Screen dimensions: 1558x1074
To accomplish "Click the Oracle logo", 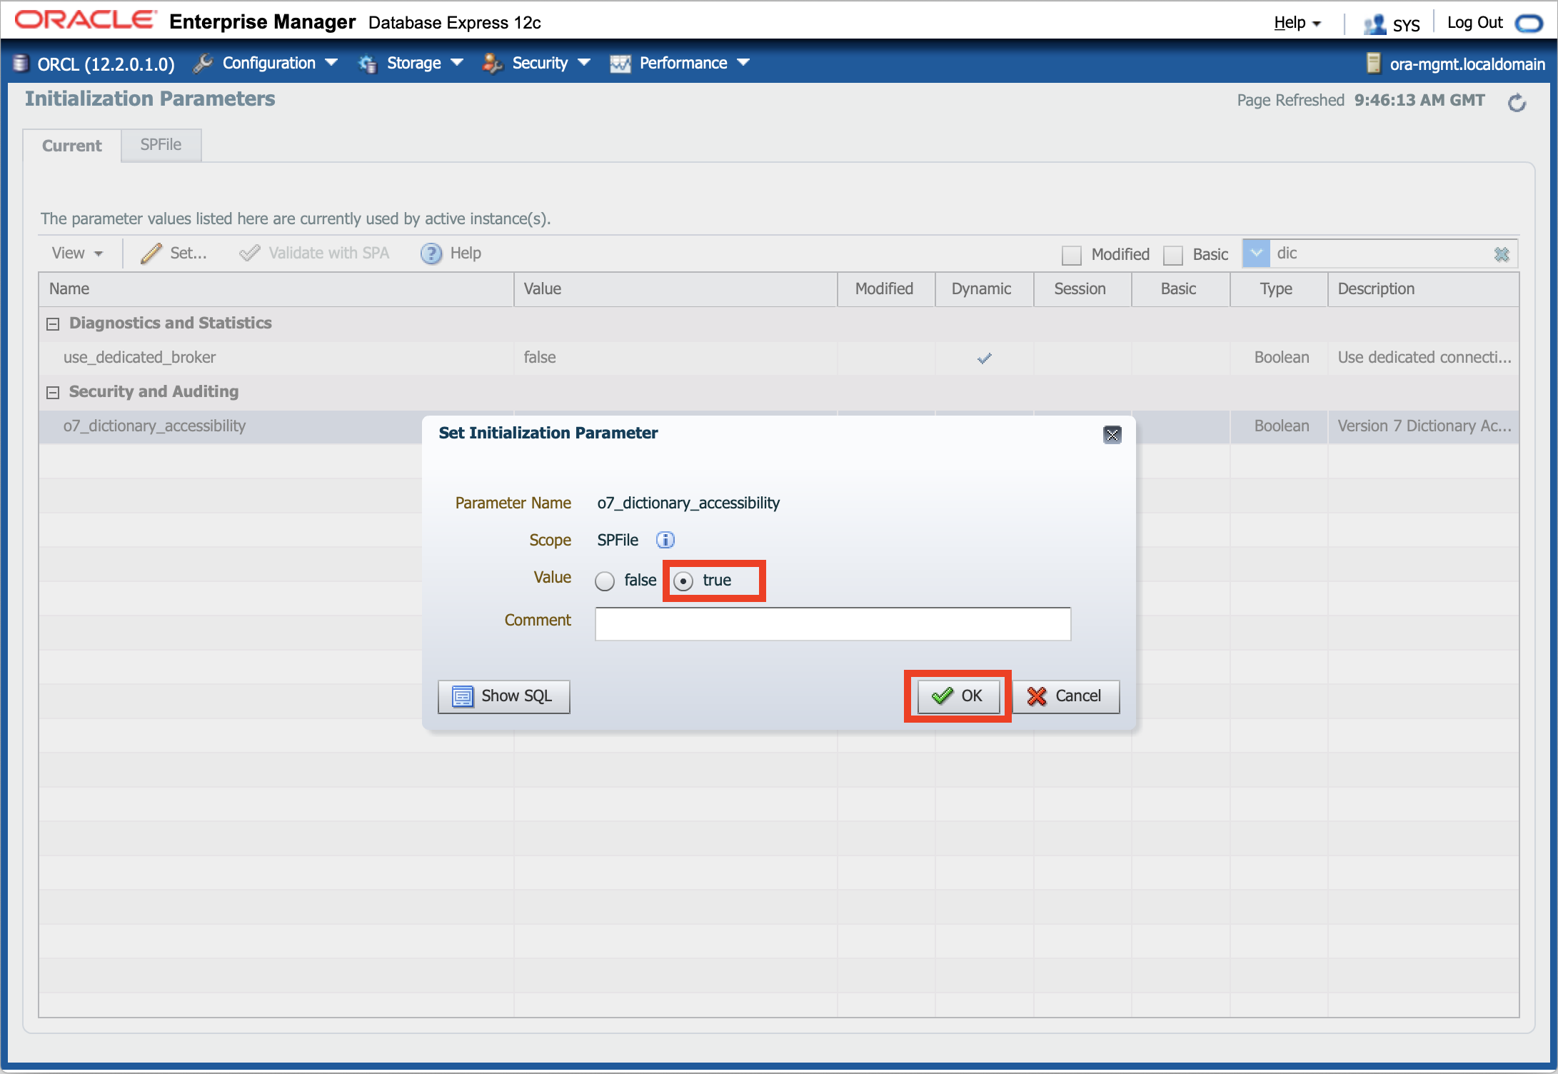I will coord(85,20).
